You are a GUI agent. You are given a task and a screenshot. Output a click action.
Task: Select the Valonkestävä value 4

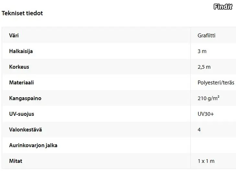(199, 130)
